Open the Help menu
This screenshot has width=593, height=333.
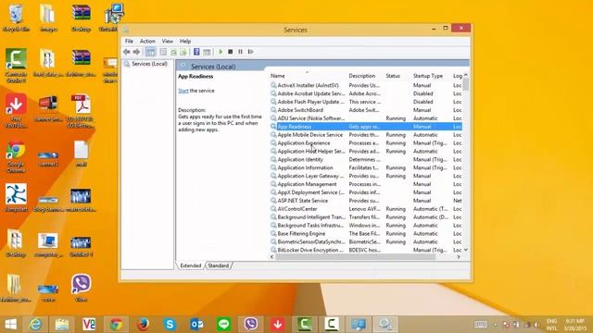pyautogui.click(x=185, y=41)
